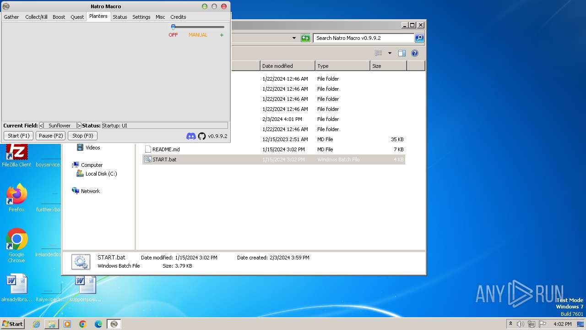Toggle the Explorer preview pane icon
The image size is (586, 330).
(x=402, y=53)
